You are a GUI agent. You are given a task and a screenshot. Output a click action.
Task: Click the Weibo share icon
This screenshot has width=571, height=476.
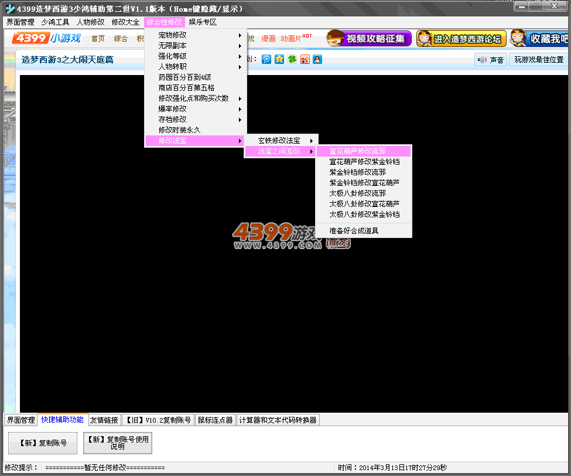pyautogui.click(x=305, y=59)
